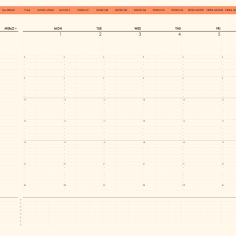Click the FRI column header
The width and height of the screenshot is (236, 236).
click(218, 28)
